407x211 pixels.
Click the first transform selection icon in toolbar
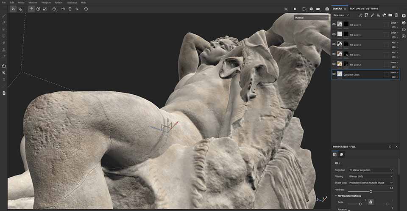tap(13, 9)
